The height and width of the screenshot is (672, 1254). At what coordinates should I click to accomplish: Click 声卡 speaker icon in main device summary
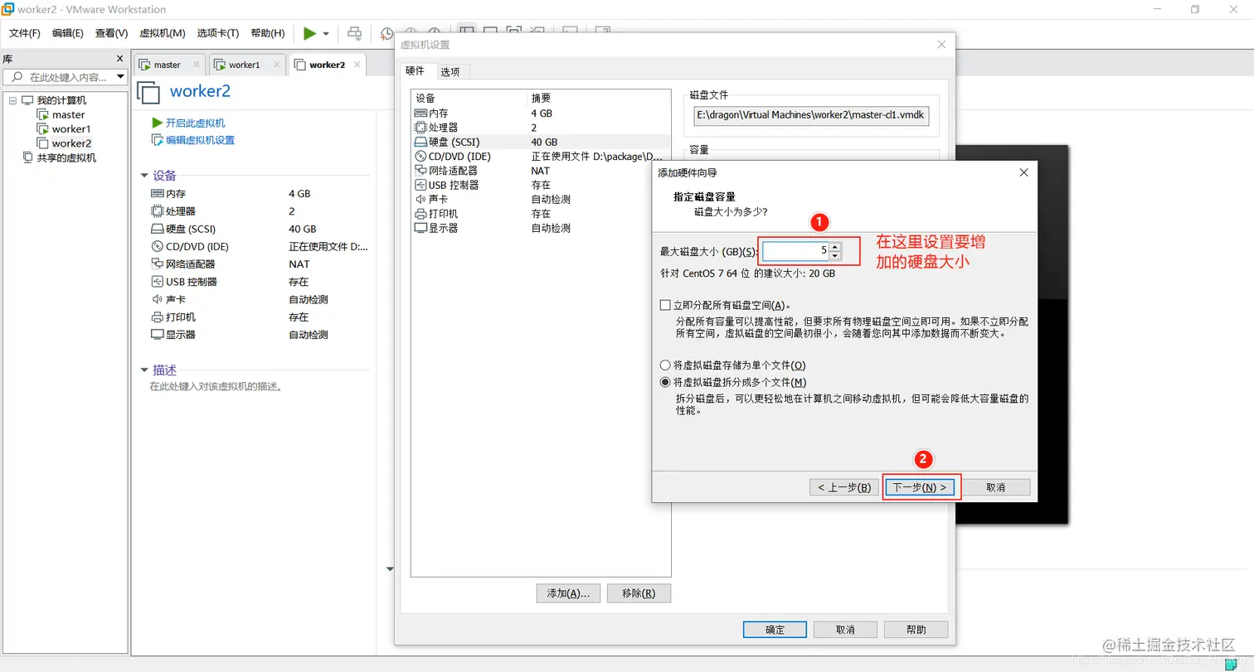(158, 299)
